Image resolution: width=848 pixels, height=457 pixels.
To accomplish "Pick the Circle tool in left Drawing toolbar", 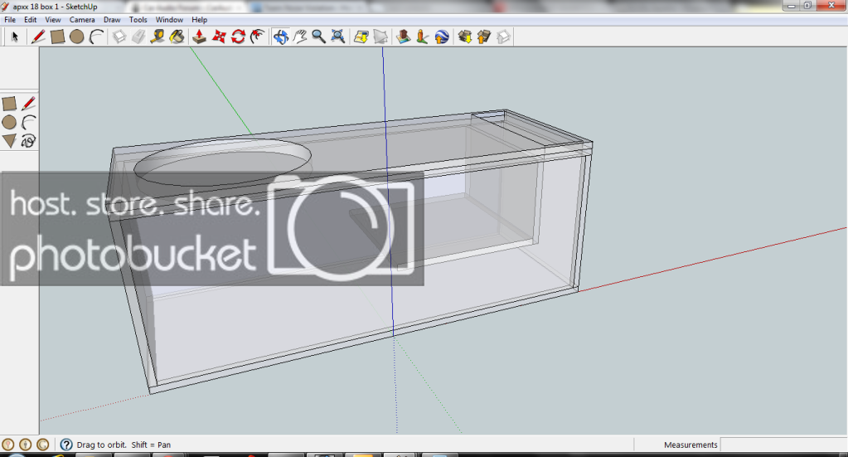I will tap(9, 122).
